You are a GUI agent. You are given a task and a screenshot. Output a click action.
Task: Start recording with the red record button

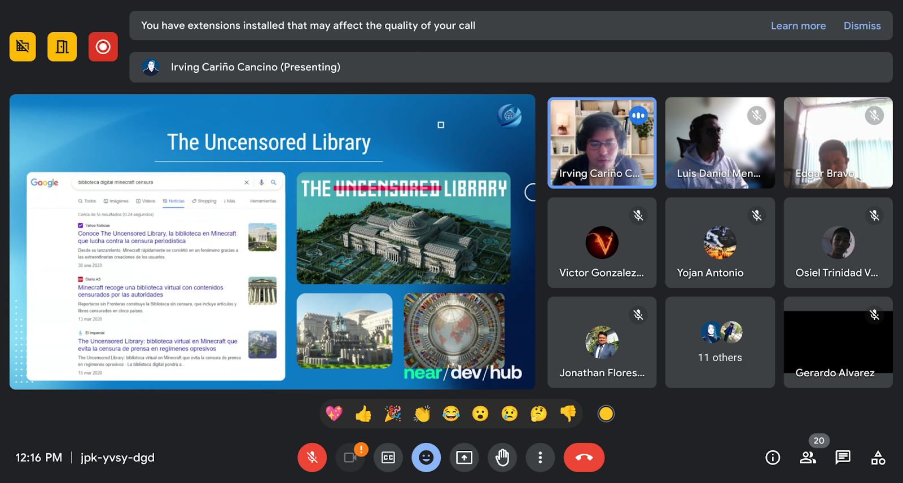(x=103, y=46)
